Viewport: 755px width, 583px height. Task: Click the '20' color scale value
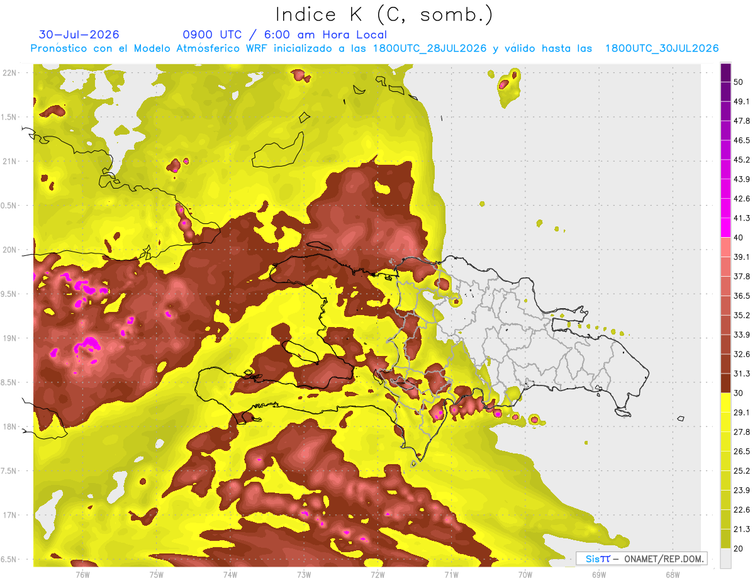pyautogui.click(x=739, y=550)
